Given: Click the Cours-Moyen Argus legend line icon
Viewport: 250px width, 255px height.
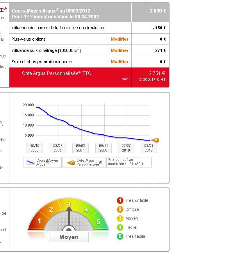Looking at the screenshot, I should (x=30, y=162).
